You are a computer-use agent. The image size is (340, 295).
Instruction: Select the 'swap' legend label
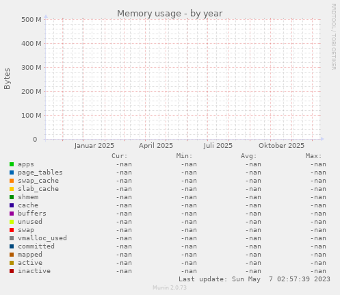tap(26, 230)
